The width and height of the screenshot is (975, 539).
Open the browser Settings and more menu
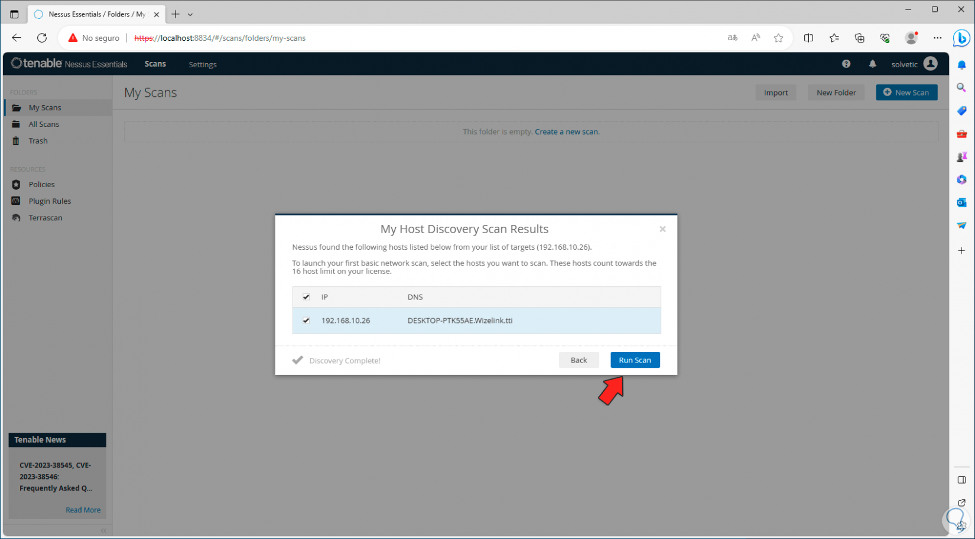pyautogui.click(x=937, y=38)
